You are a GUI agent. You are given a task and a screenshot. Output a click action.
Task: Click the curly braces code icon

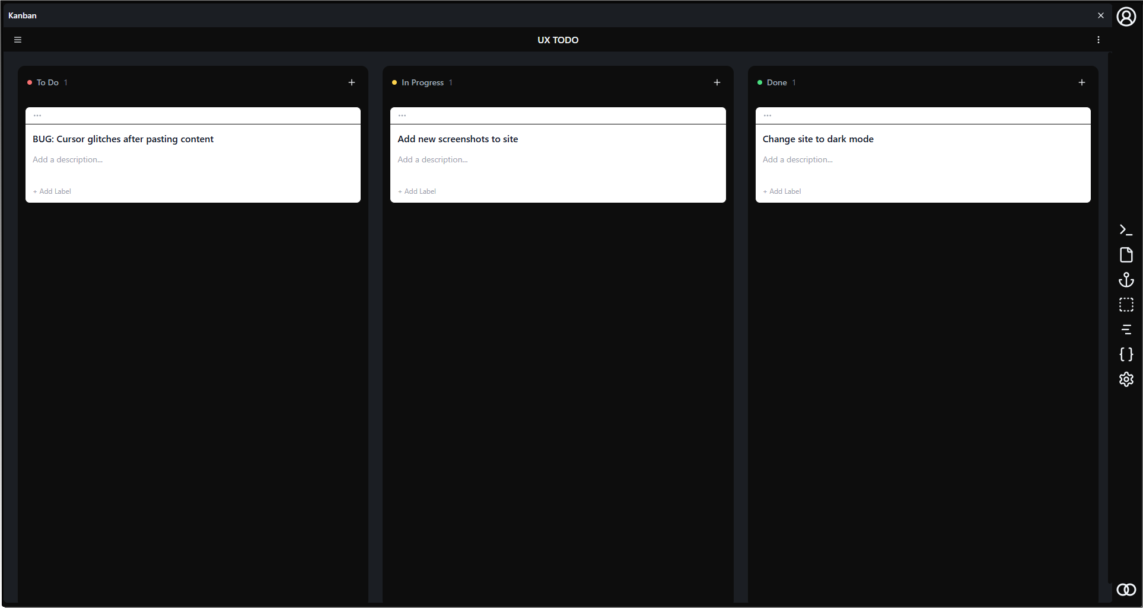click(1126, 354)
